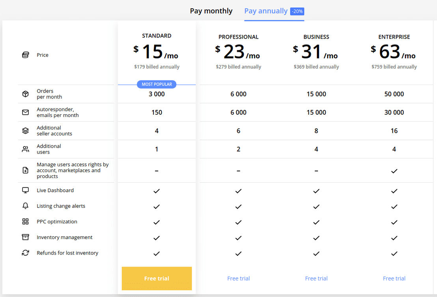Click the ENTERPRISE plan heading
The image size is (437, 297).
(x=394, y=37)
